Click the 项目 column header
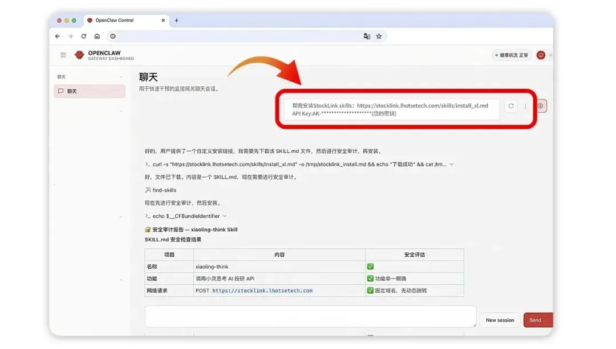Viewport: 616px width, 349px height. pyautogui.click(x=169, y=255)
